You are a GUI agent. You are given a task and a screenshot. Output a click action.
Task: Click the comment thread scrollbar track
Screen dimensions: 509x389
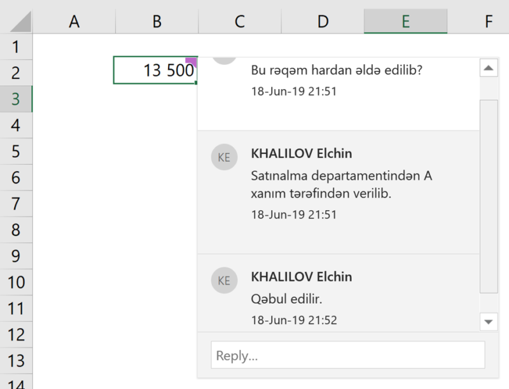(x=489, y=191)
